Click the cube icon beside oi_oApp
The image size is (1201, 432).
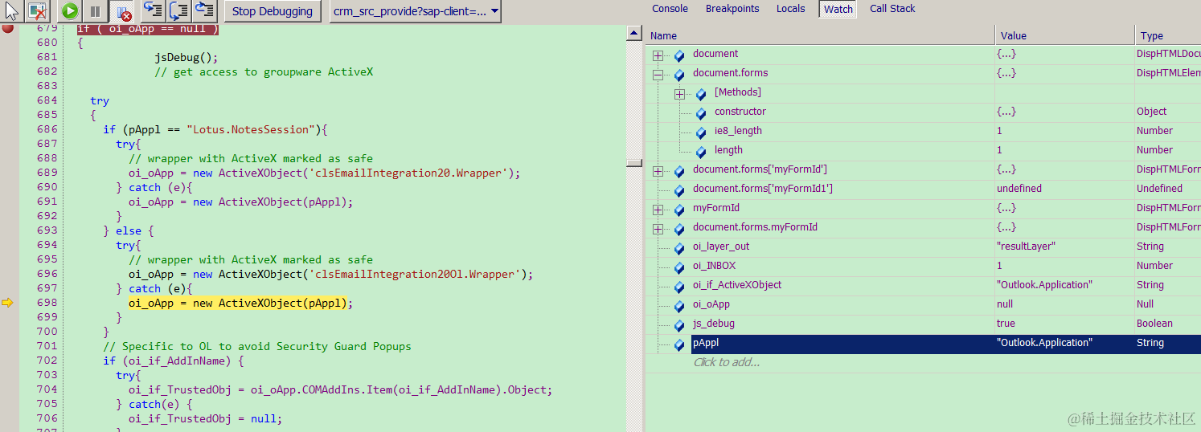click(x=679, y=306)
